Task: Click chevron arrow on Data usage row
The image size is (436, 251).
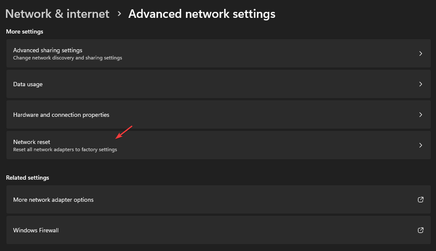Action: coord(420,84)
